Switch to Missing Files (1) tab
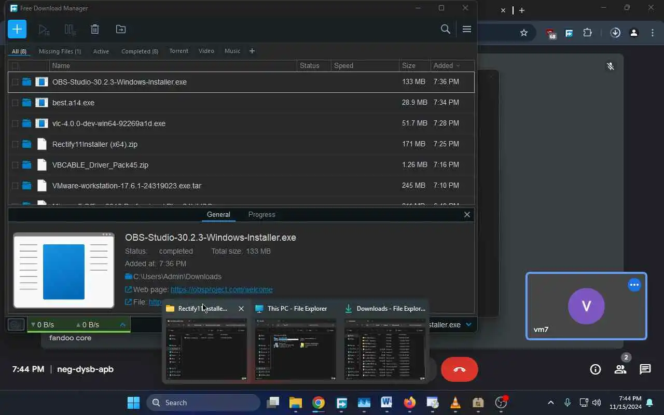Image resolution: width=664 pixels, height=415 pixels. (60, 51)
